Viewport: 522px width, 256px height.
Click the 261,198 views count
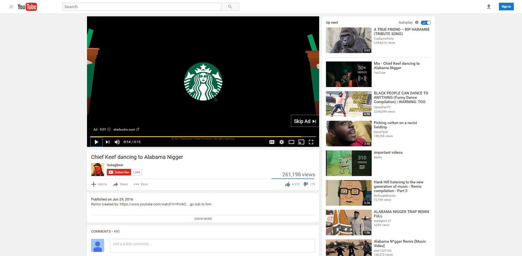[298, 175]
